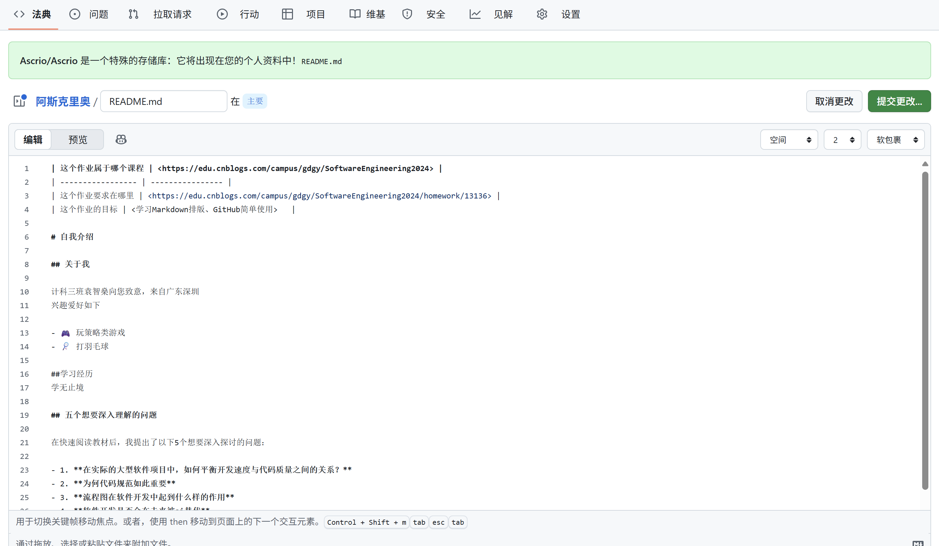The height and width of the screenshot is (546, 939).
Task: Click the editor's vertical scrollbar
Action: tap(925, 330)
